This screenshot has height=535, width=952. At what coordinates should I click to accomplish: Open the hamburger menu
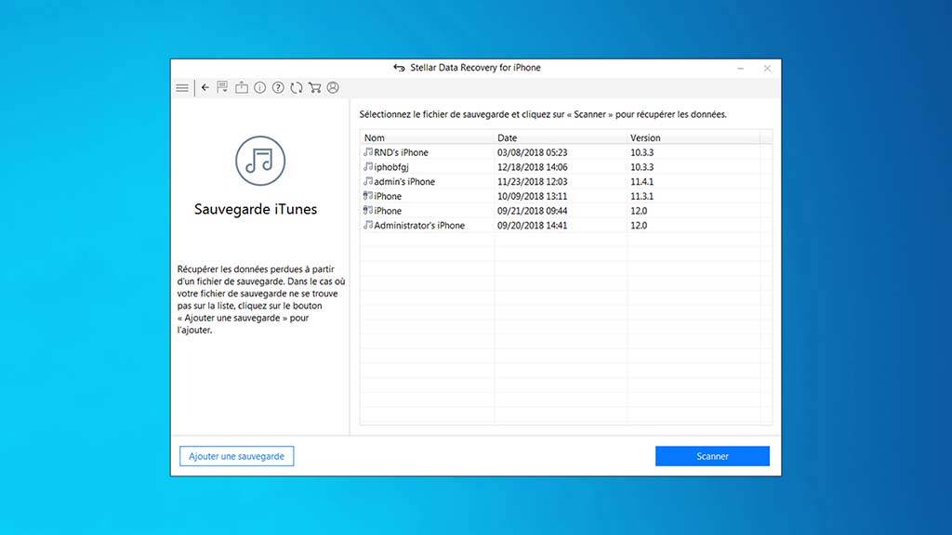pyautogui.click(x=182, y=88)
